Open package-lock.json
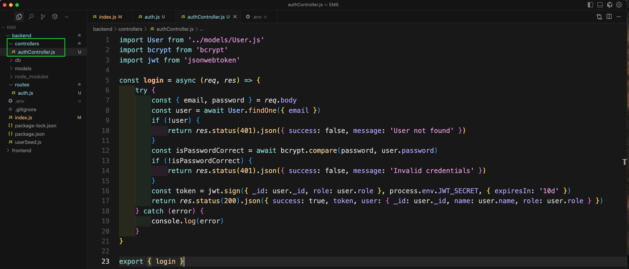Viewport: 629px width, 269px height. point(43,125)
